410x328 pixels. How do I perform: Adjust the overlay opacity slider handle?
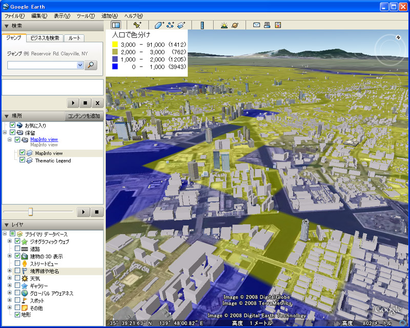click(31, 212)
